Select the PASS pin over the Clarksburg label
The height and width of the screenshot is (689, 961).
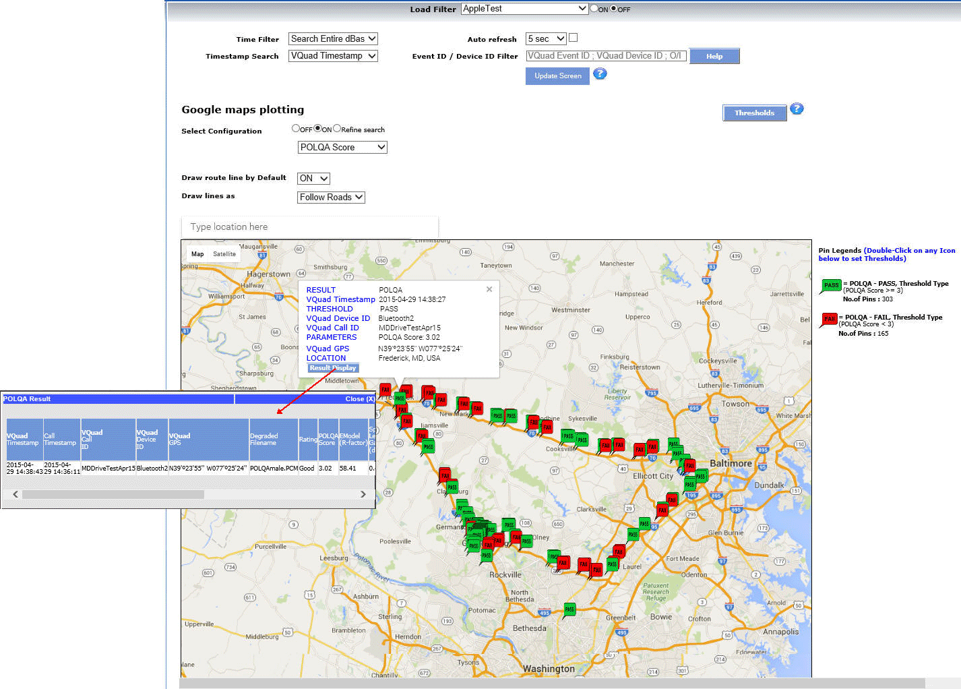tap(452, 487)
